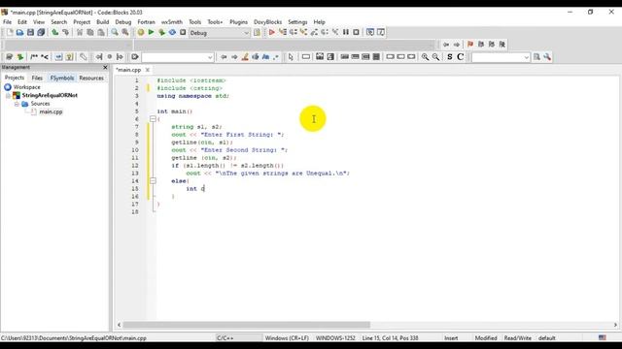Pause the debugger
This screenshot has height=349, width=622.
point(346,32)
